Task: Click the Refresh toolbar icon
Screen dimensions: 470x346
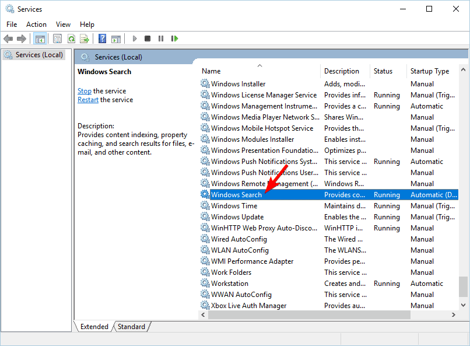Action: click(x=71, y=39)
